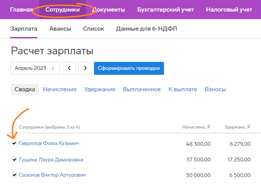Uncheck Гаврилов Фома Кузьмич checkbox
261x184 pixels.
[14, 143]
